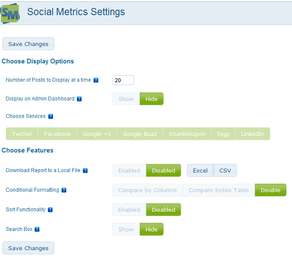This screenshot has height=256, width=292.
Task: Open help icon for Display on Admin Dashboard
Action: click(x=79, y=99)
